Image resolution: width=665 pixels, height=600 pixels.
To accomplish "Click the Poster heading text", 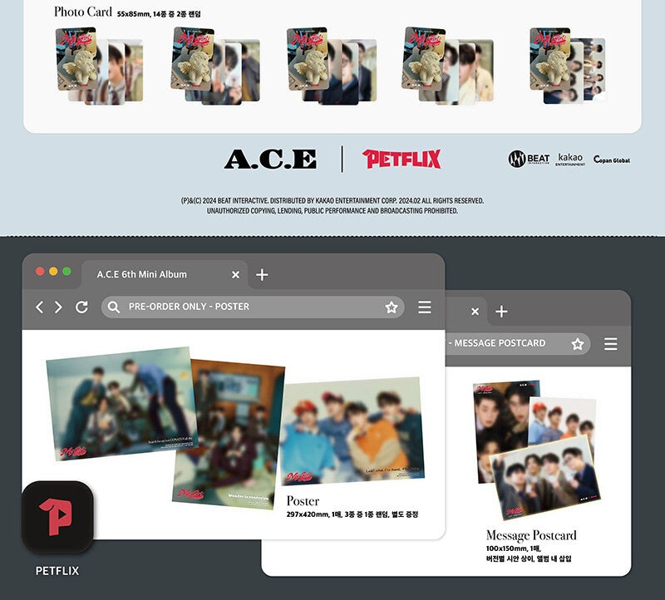I will coord(303,501).
